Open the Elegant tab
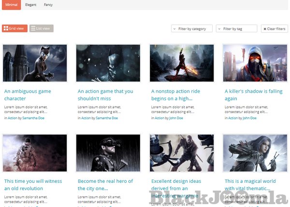This screenshot has height=207, width=290. [x=31, y=5]
